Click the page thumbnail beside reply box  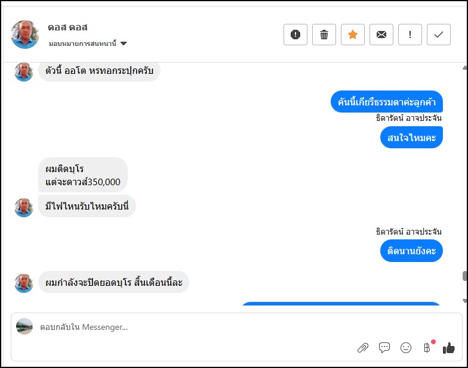pyautogui.click(x=24, y=326)
